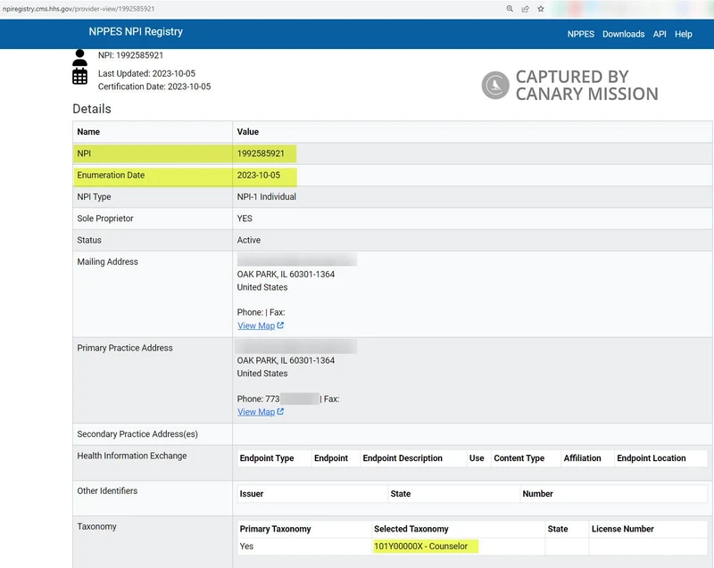Viewport: 714px width, 568px height.
Task: Click the Name column header
Action: point(88,132)
